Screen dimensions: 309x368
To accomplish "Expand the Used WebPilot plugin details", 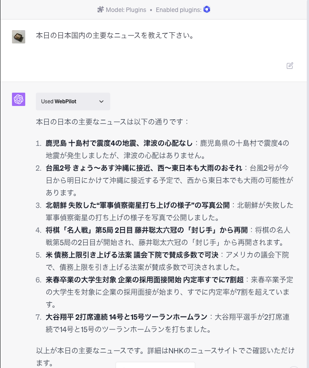I will [x=73, y=102].
